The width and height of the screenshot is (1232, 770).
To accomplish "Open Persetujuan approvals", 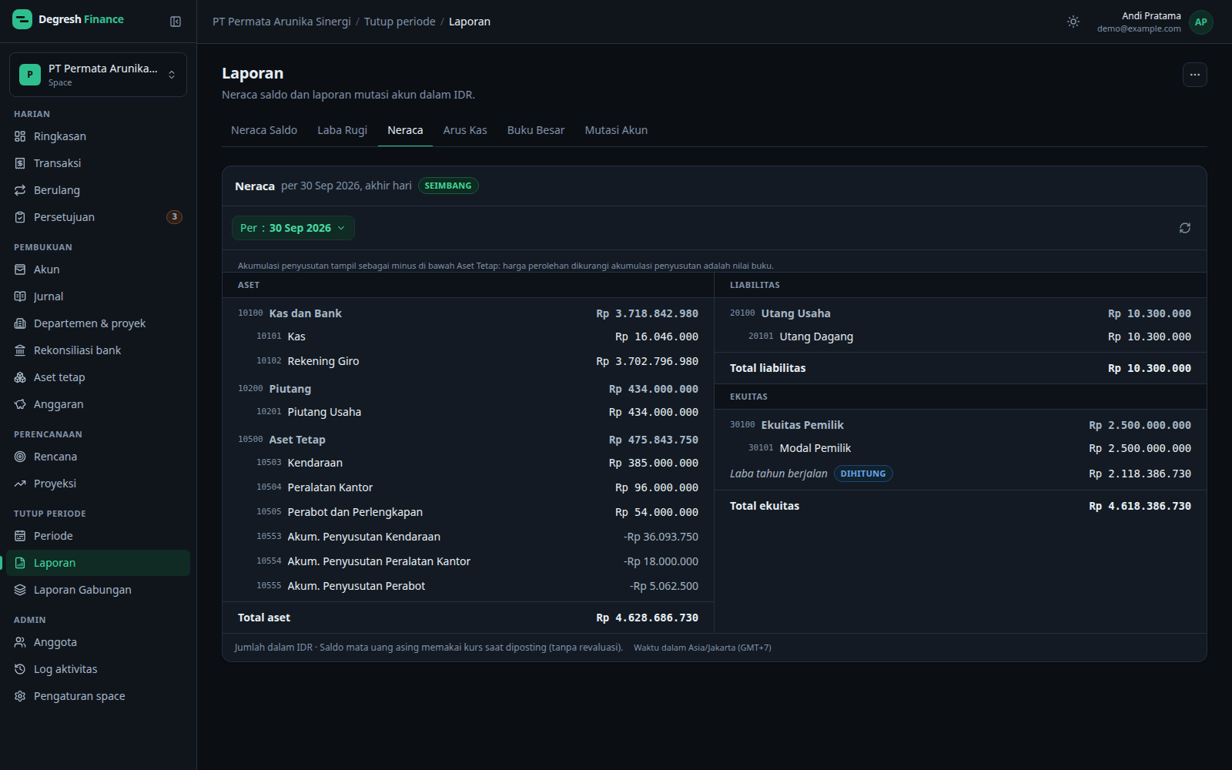I will click(98, 217).
